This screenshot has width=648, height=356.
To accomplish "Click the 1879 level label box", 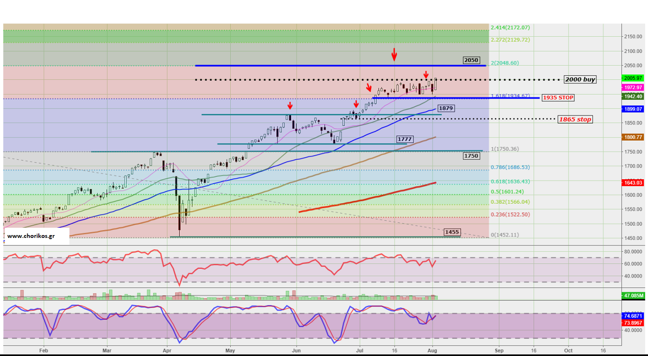I will 445,108.
